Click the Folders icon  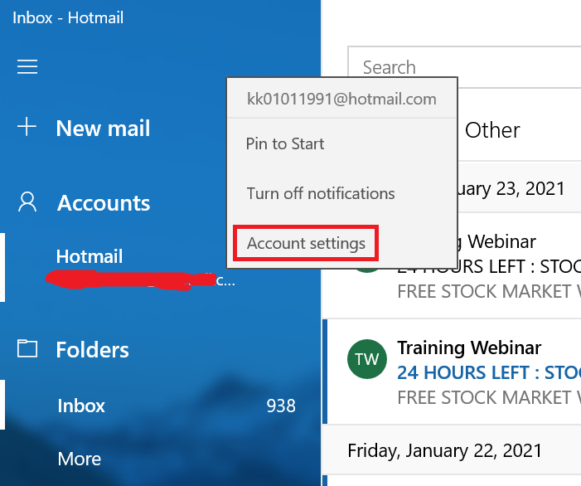tap(27, 349)
